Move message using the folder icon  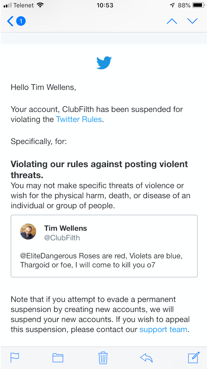pyautogui.click(x=58, y=358)
